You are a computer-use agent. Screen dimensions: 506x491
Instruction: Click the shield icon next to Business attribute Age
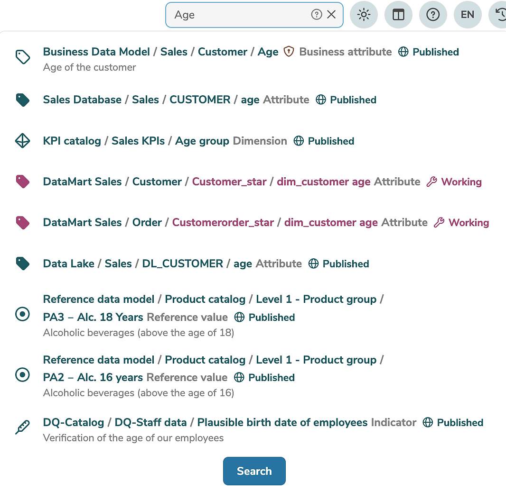tap(289, 51)
